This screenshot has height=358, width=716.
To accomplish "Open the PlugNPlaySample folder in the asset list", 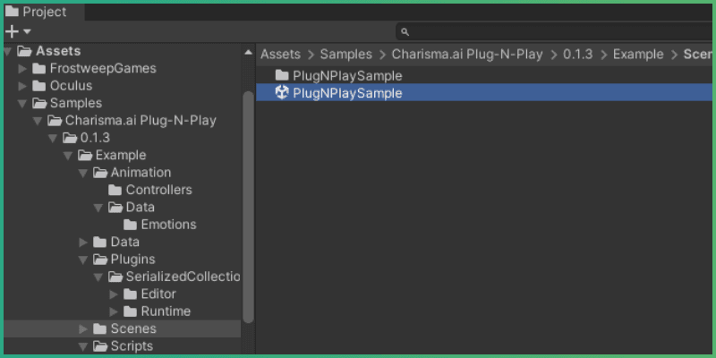I will (x=347, y=76).
